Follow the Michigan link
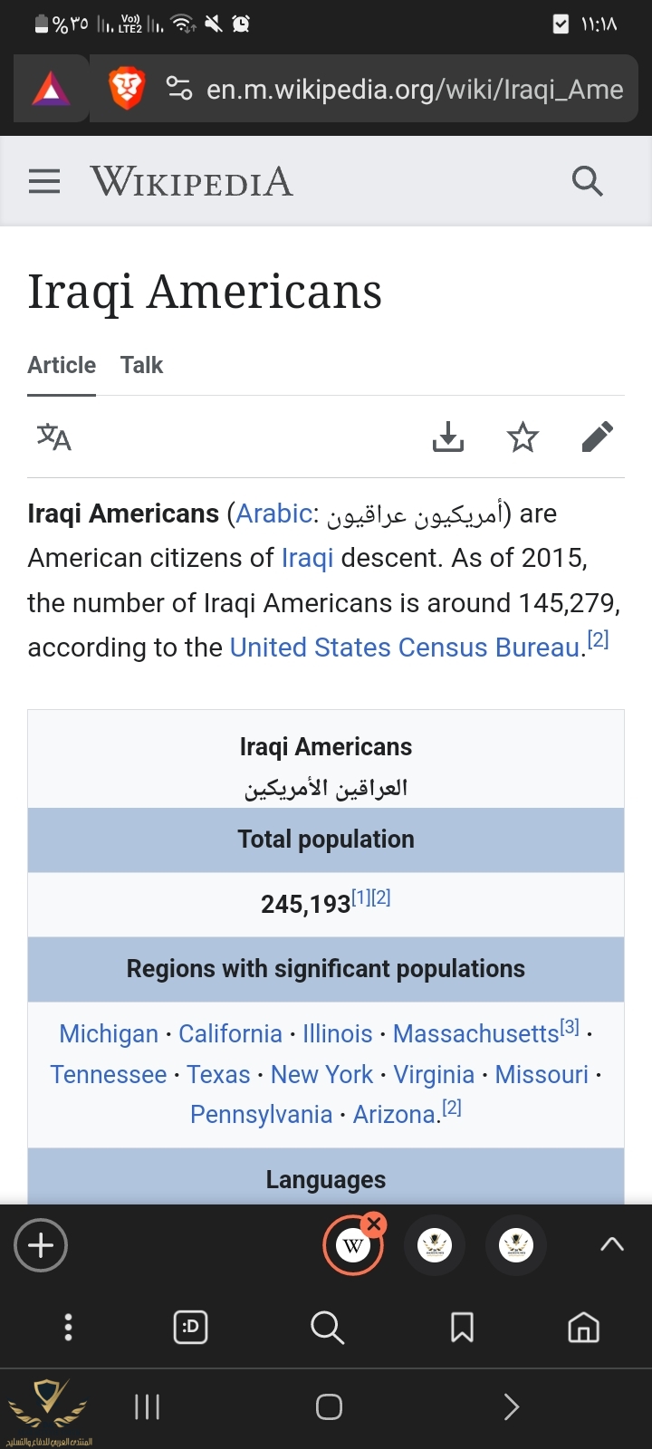The width and height of the screenshot is (652, 1449). click(x=109, y=1033)
